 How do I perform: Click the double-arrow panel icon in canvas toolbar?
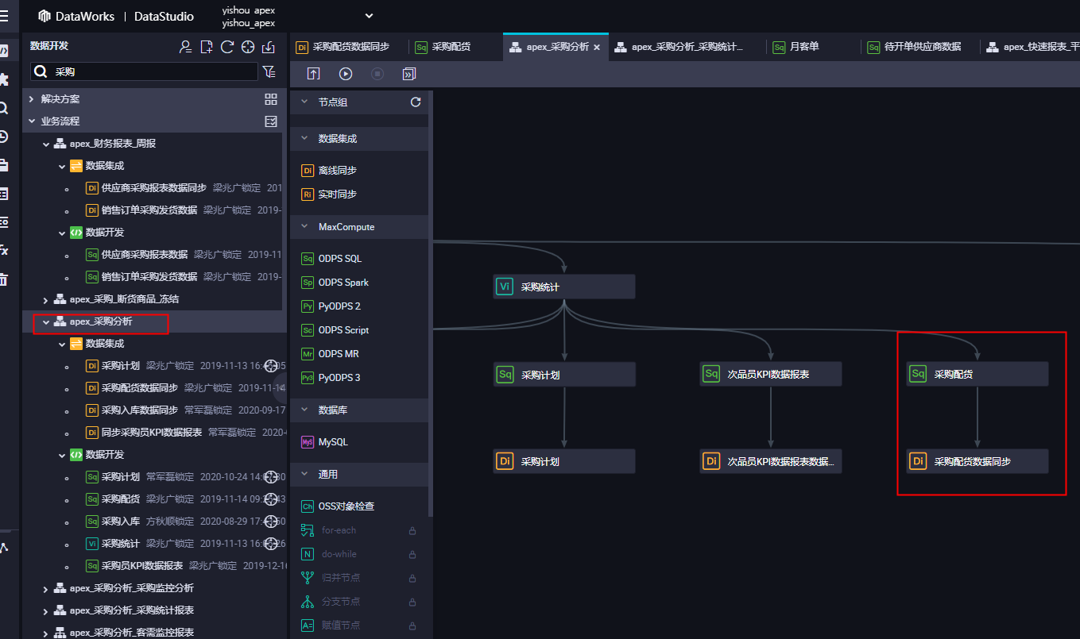[409, 74]
